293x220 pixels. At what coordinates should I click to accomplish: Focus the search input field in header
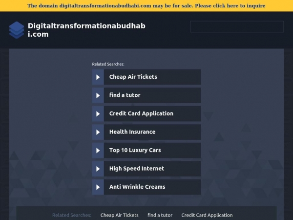pos(237,26)
